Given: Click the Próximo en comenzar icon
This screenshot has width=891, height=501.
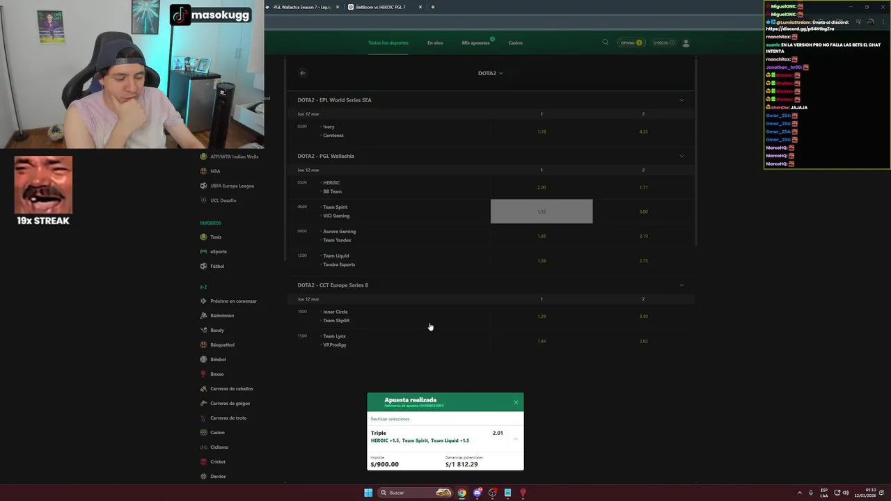Looking at the screenshot, I should (x=203, y=301).
